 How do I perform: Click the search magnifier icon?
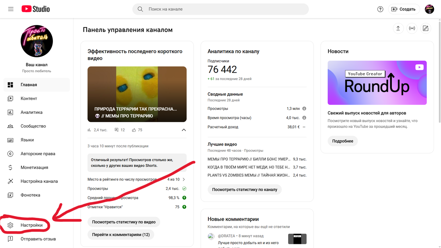coord(140,9)
